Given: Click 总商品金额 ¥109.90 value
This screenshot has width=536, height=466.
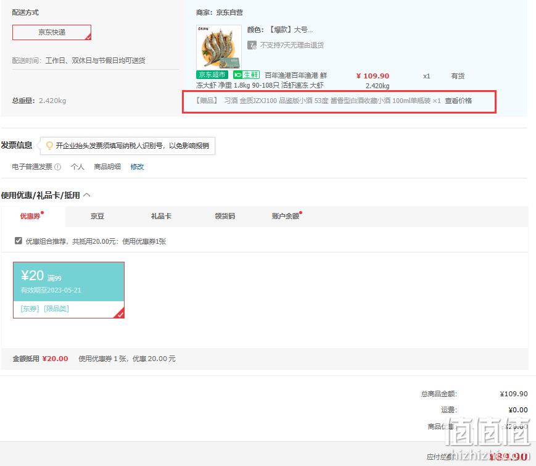Looking at the screenshot, I should click(514, 394).
